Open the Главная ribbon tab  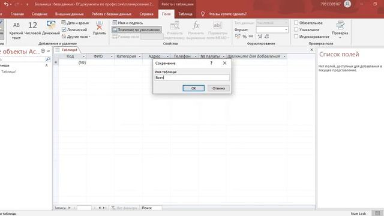click(x=17, y=14)
